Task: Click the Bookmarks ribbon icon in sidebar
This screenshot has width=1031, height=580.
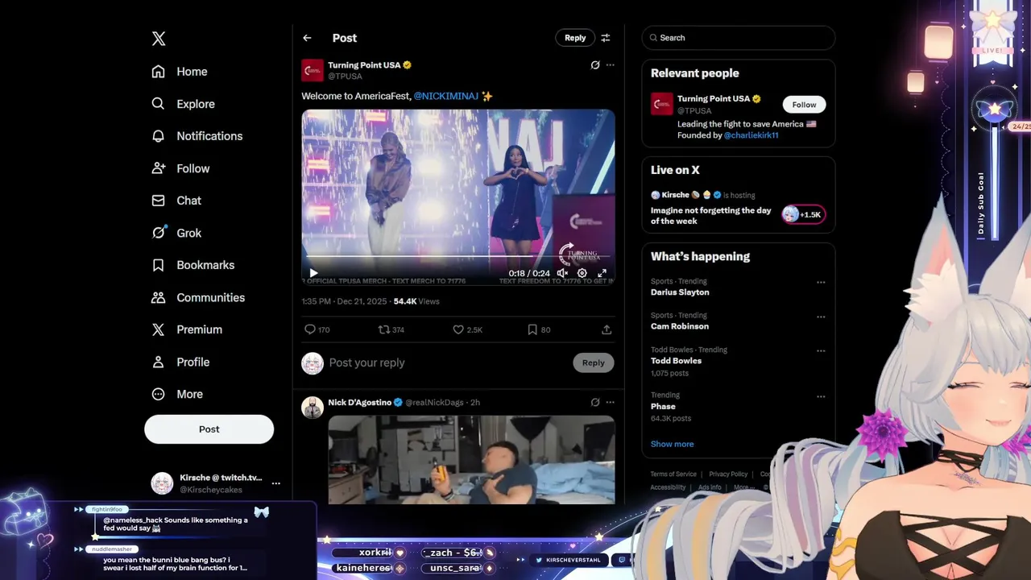Action: (159, 265)
